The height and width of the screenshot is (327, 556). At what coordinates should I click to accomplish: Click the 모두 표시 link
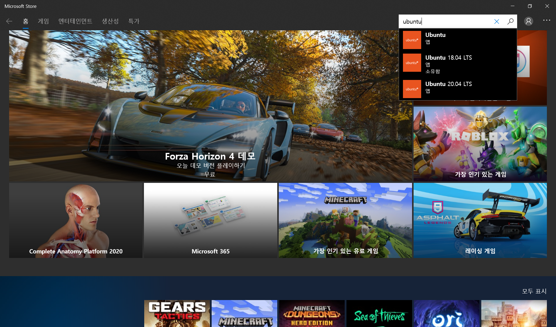pyautogui.click(x=534, y=291)
